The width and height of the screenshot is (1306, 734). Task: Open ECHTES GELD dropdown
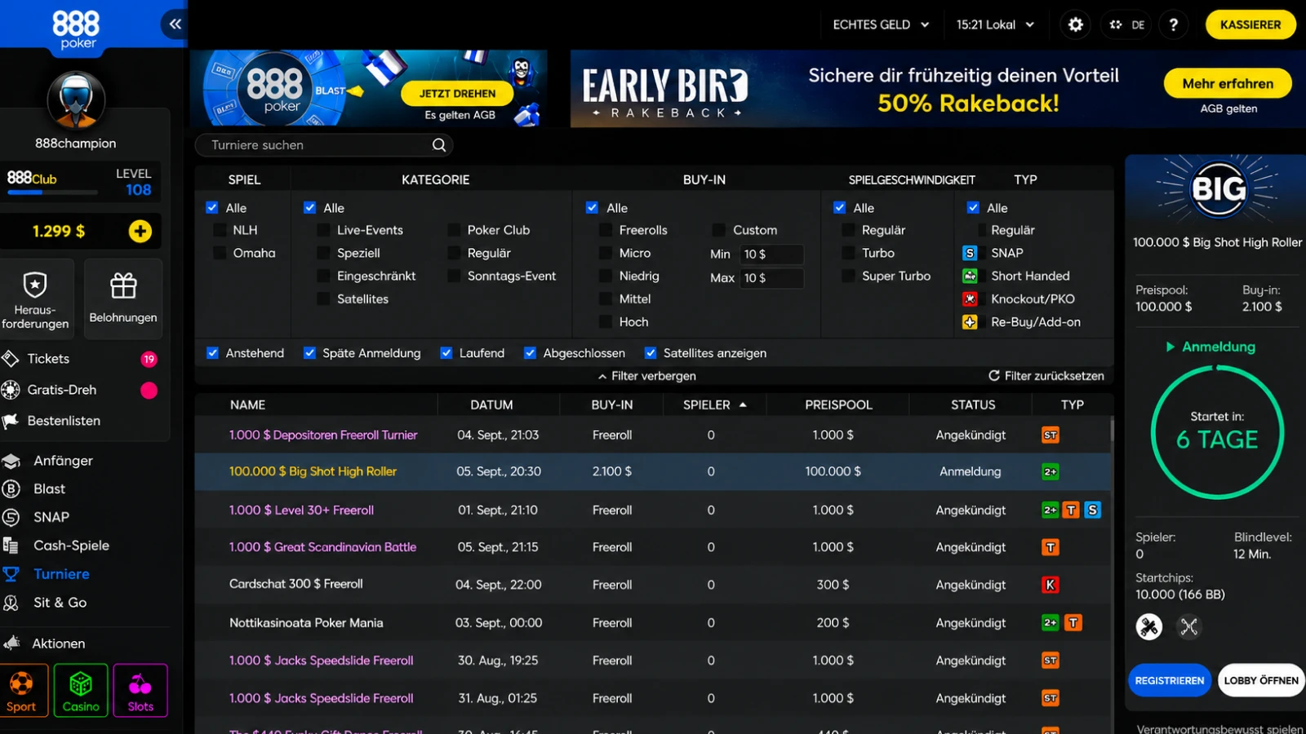tap(881, 24)
